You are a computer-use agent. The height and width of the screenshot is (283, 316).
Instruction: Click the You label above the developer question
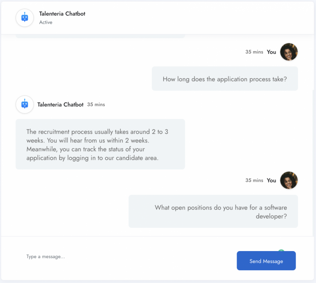(271, 180)
